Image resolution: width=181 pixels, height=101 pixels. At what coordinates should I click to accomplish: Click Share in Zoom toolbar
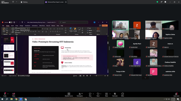tap(106, 95)
